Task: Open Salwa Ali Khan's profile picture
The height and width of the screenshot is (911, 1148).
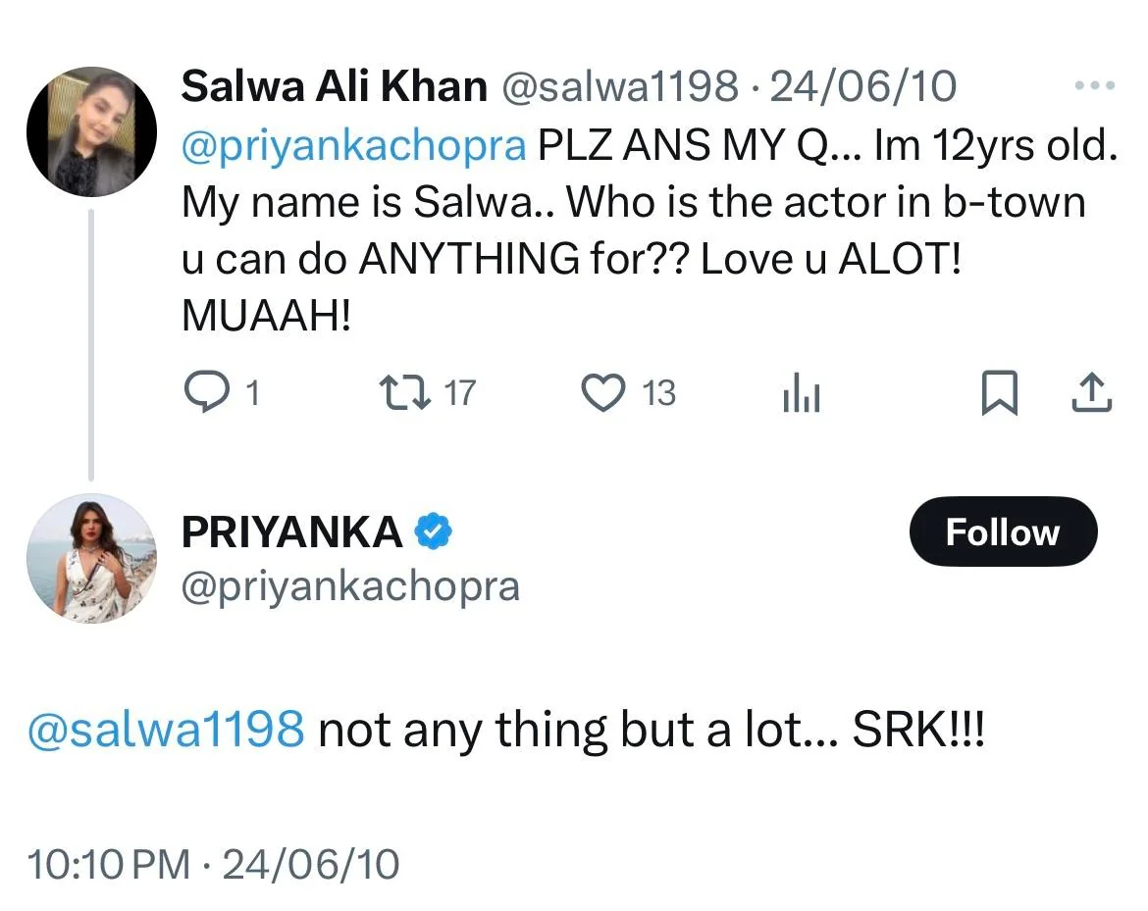Action: [91, 132]
